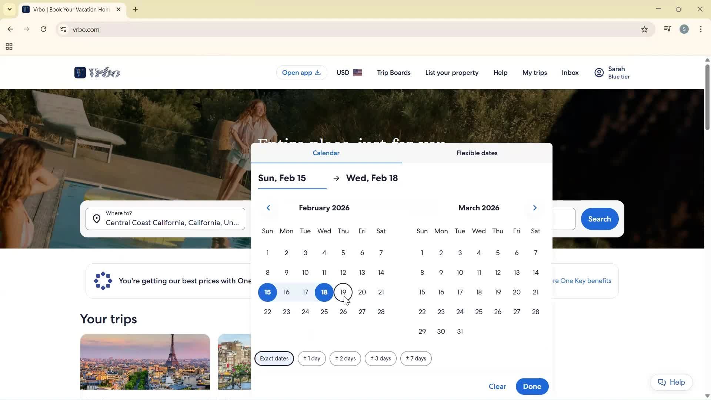Switch to the Flexible dates tab
The image size is (711, 400).
point(477,153)
